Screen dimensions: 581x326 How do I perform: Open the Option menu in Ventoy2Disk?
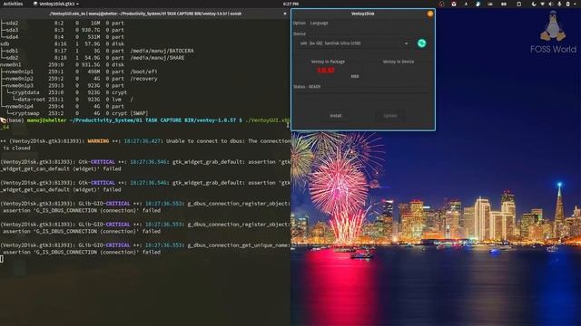(x=299, y=23)
